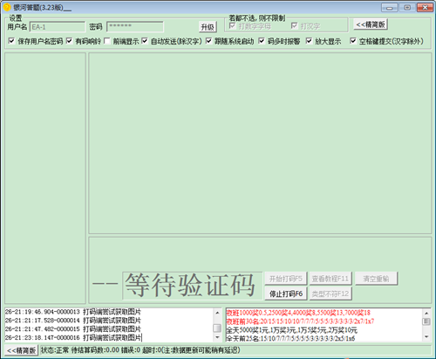This screenshot has height=359, width=436.
Task: Click the top <<精简版 button
Action: coord(371,24)
